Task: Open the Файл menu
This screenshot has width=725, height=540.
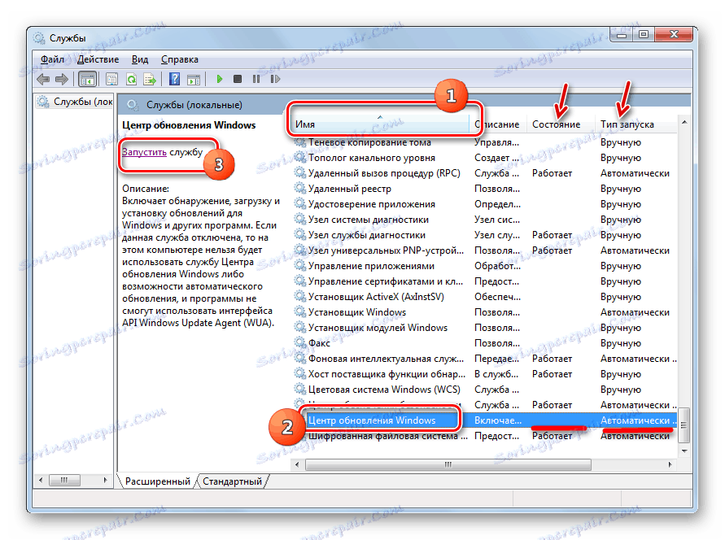Action: [x=52, y=59]
